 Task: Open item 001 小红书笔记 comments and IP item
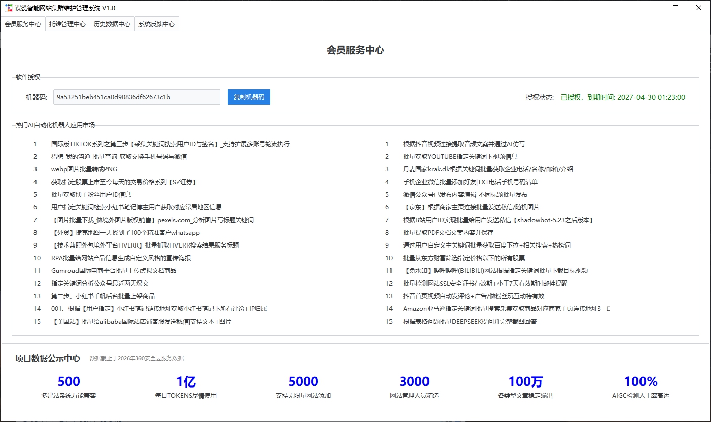point(159,309)
